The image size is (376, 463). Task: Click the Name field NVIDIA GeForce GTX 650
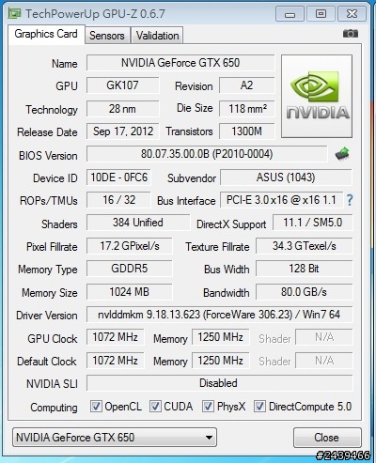[x=180, y=63]
